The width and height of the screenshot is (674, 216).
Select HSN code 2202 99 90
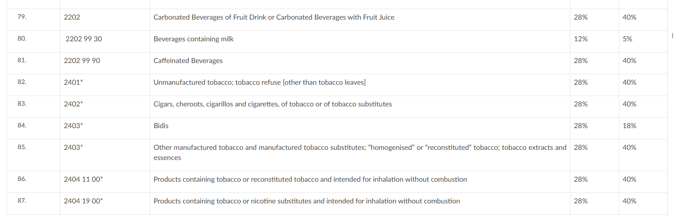[82, 61]
